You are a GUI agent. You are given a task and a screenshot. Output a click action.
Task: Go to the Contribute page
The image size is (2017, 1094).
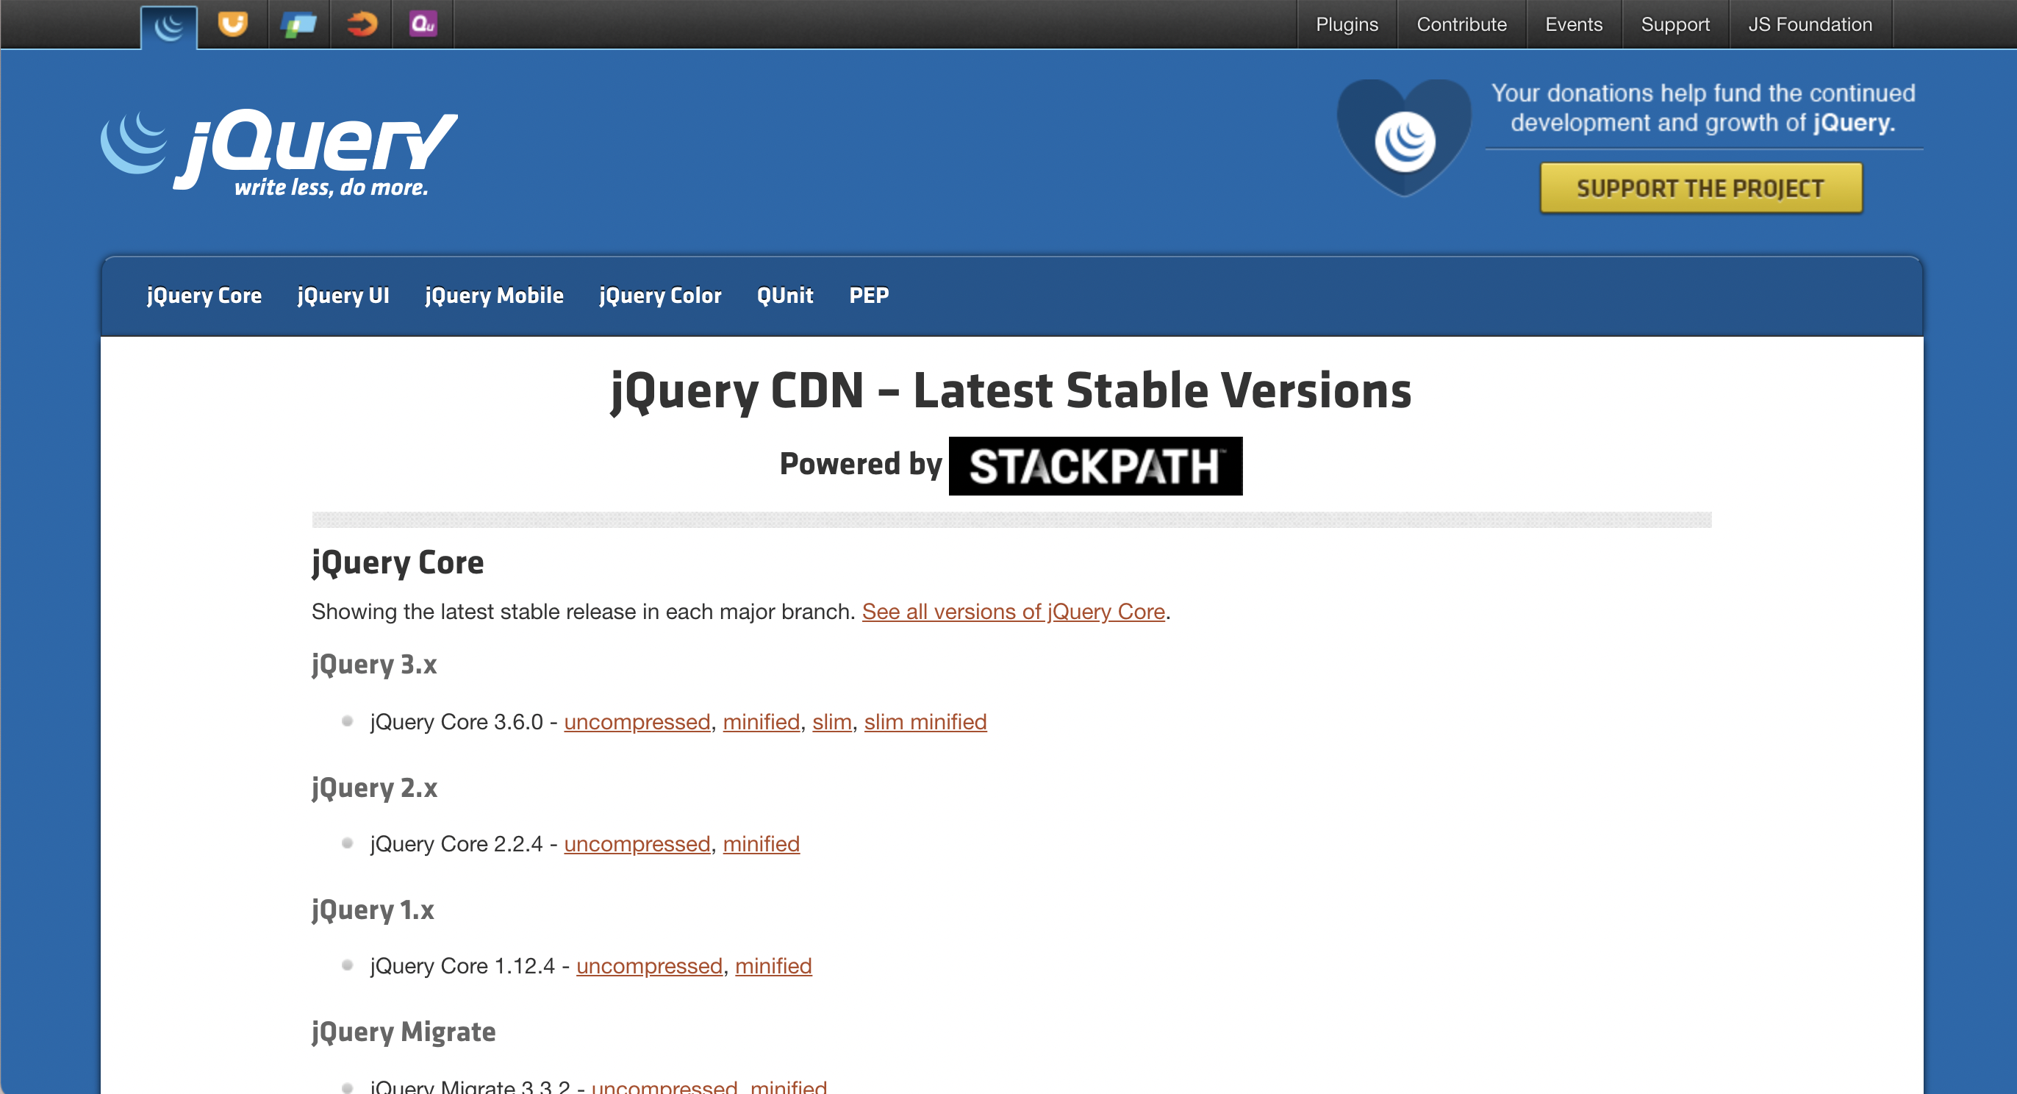click(1461, 24)
